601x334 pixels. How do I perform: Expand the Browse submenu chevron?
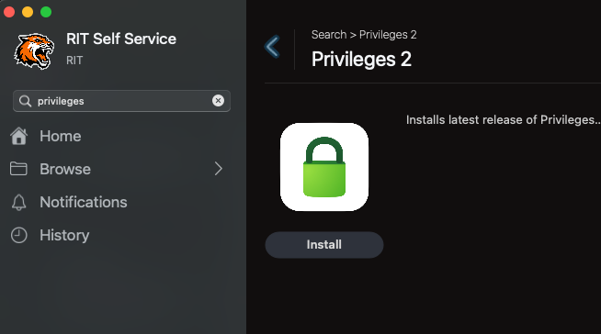[x=219, y=169]
